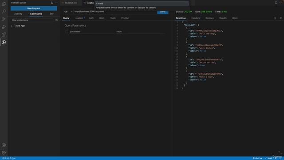Open the collections menu icon beside filter

tap(57, 20)
